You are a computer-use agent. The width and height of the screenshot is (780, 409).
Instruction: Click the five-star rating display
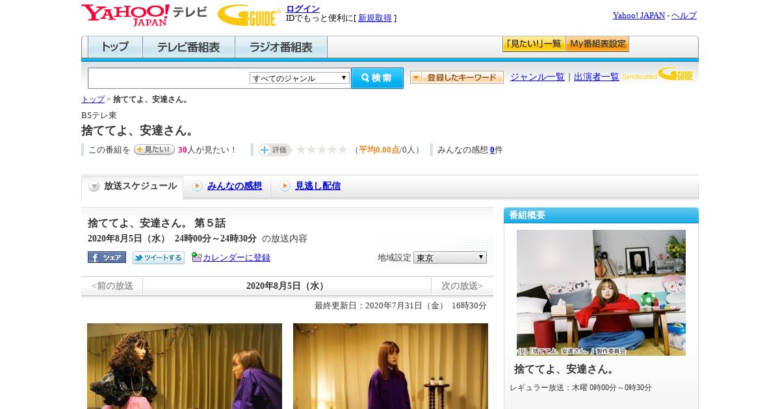322,149
